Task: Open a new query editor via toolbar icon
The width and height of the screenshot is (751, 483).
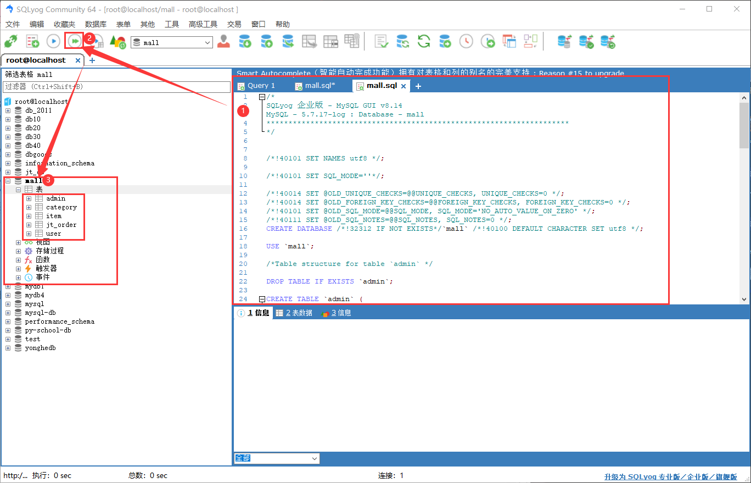Action: (x=32, y=41)
